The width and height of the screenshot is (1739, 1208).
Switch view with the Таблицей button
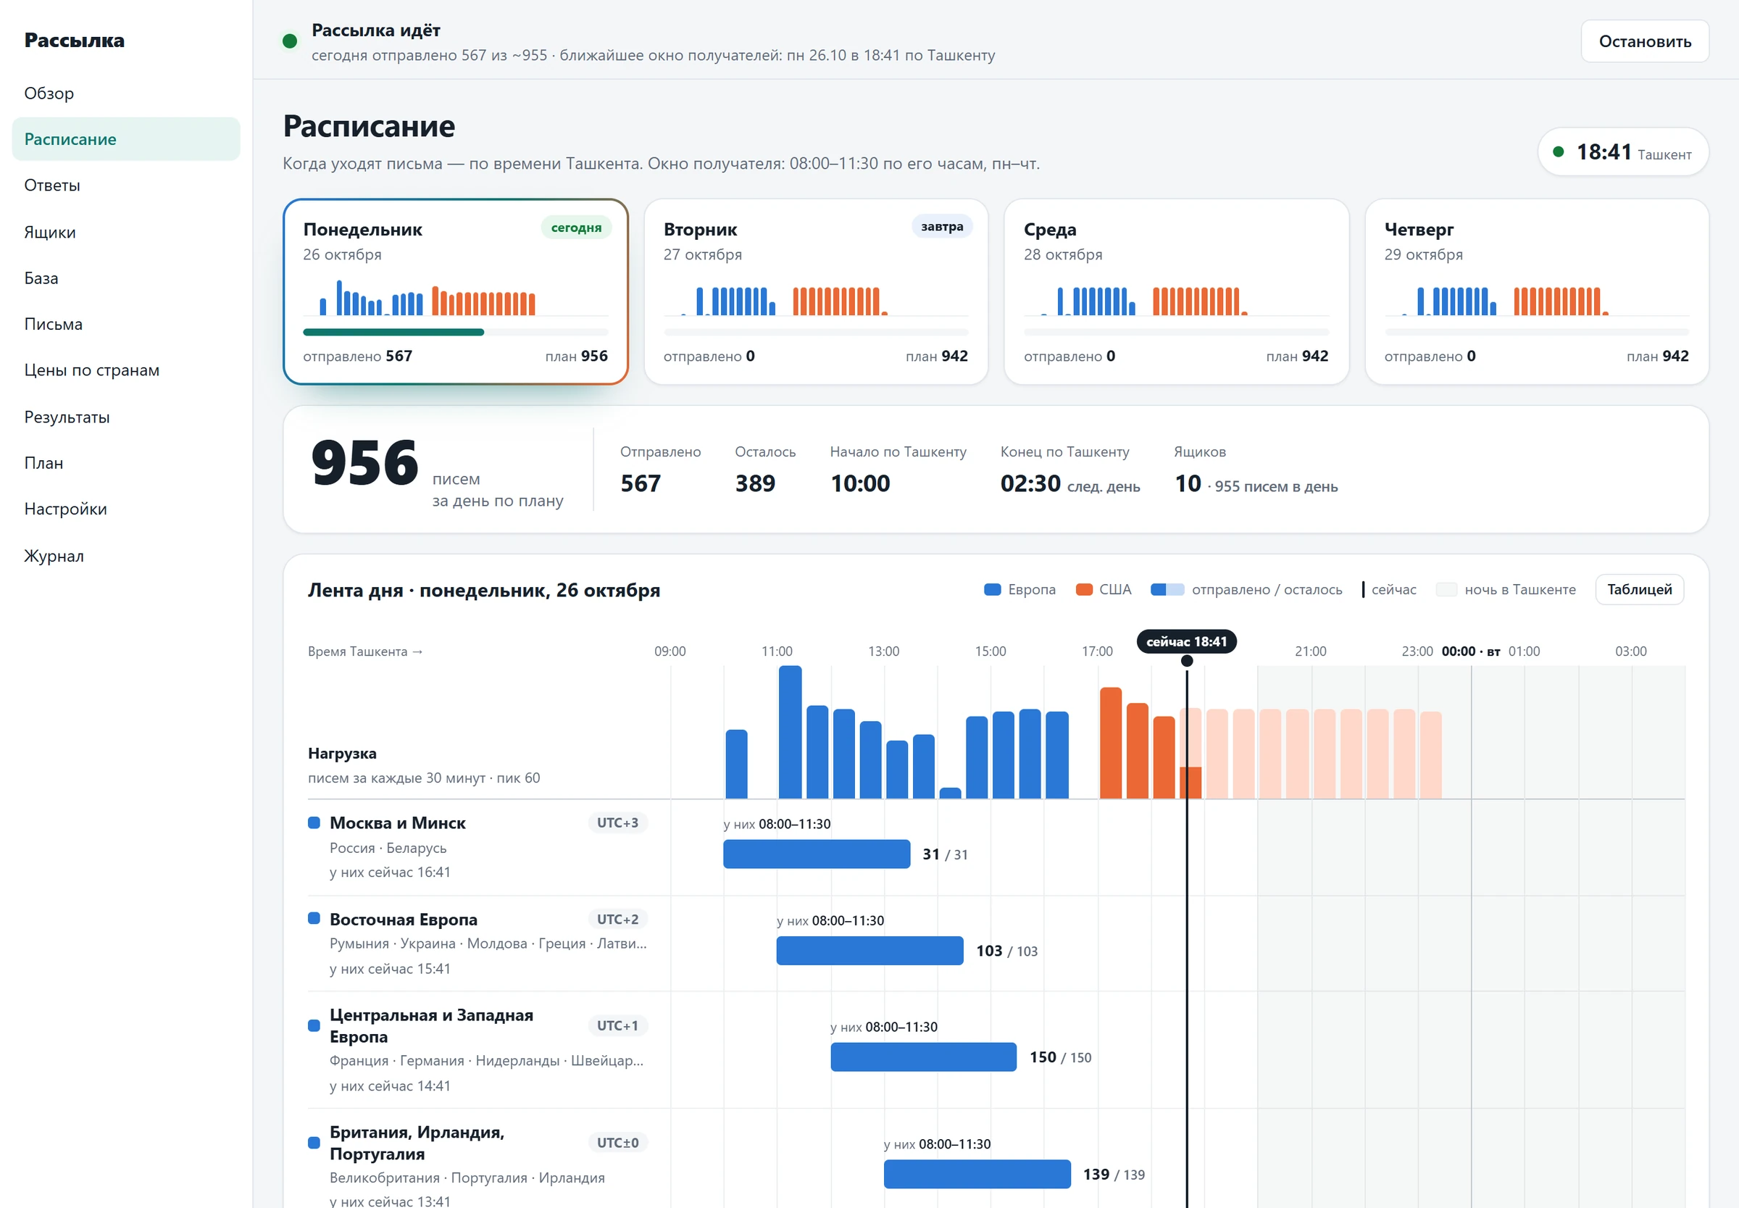point(1639,590)
